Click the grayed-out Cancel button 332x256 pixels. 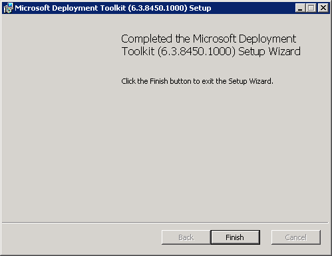point(296,237)
